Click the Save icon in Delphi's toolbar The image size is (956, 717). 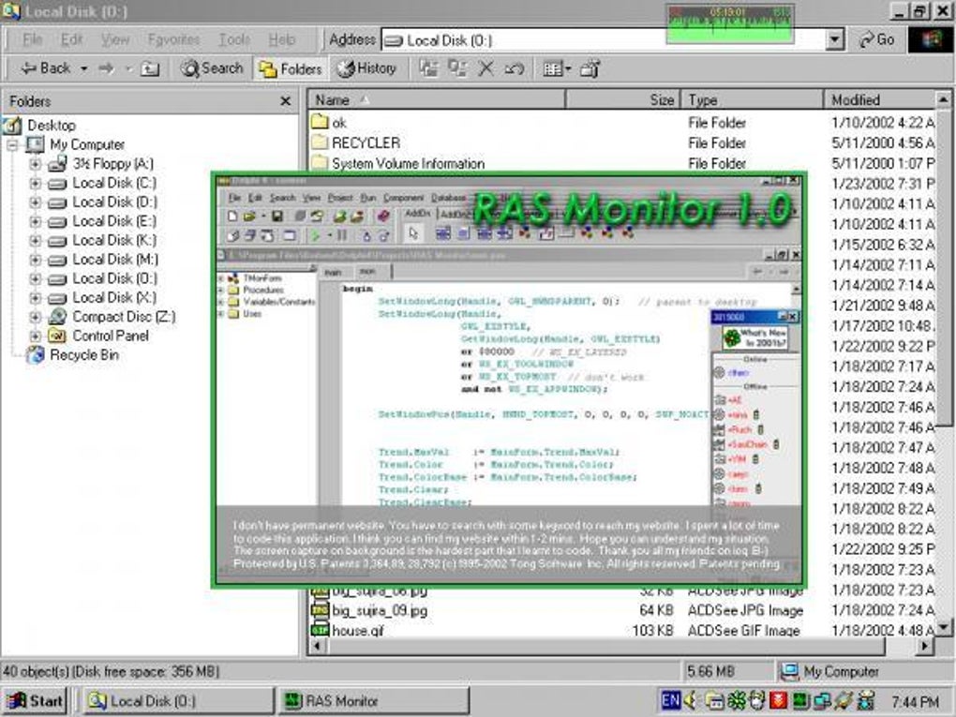pyautogui.click(x=277, y=217)
